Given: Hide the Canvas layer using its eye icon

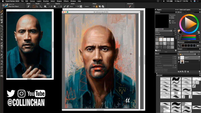Looking at the screenshot, I should pyautogui.click(x=179, y=62).
